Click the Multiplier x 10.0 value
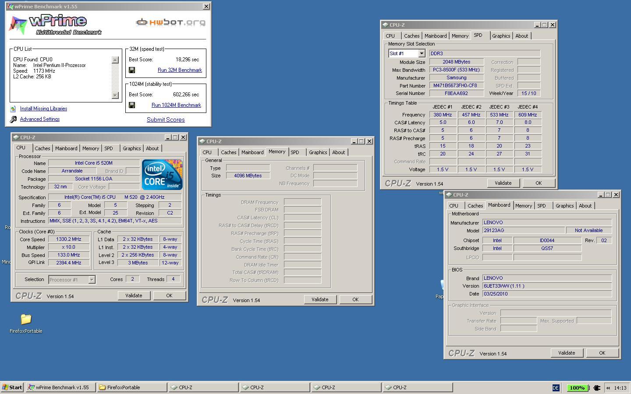 69,247
